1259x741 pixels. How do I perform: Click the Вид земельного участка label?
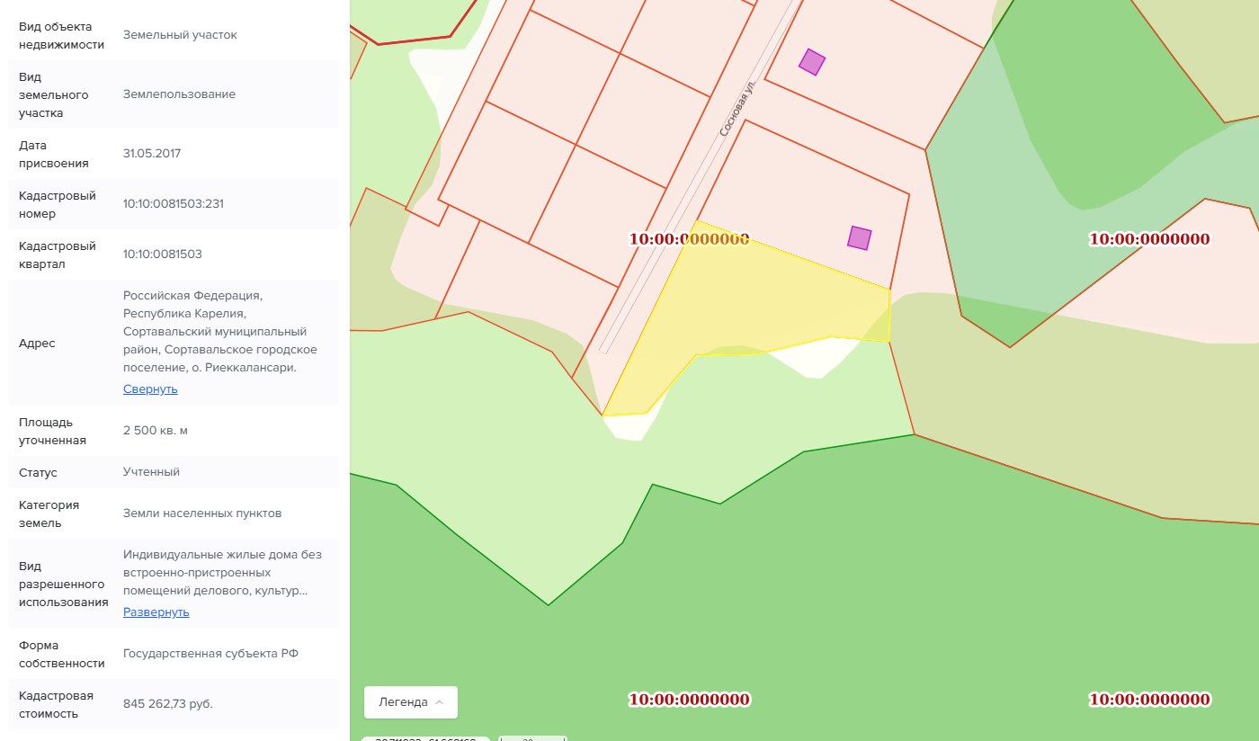54,94
